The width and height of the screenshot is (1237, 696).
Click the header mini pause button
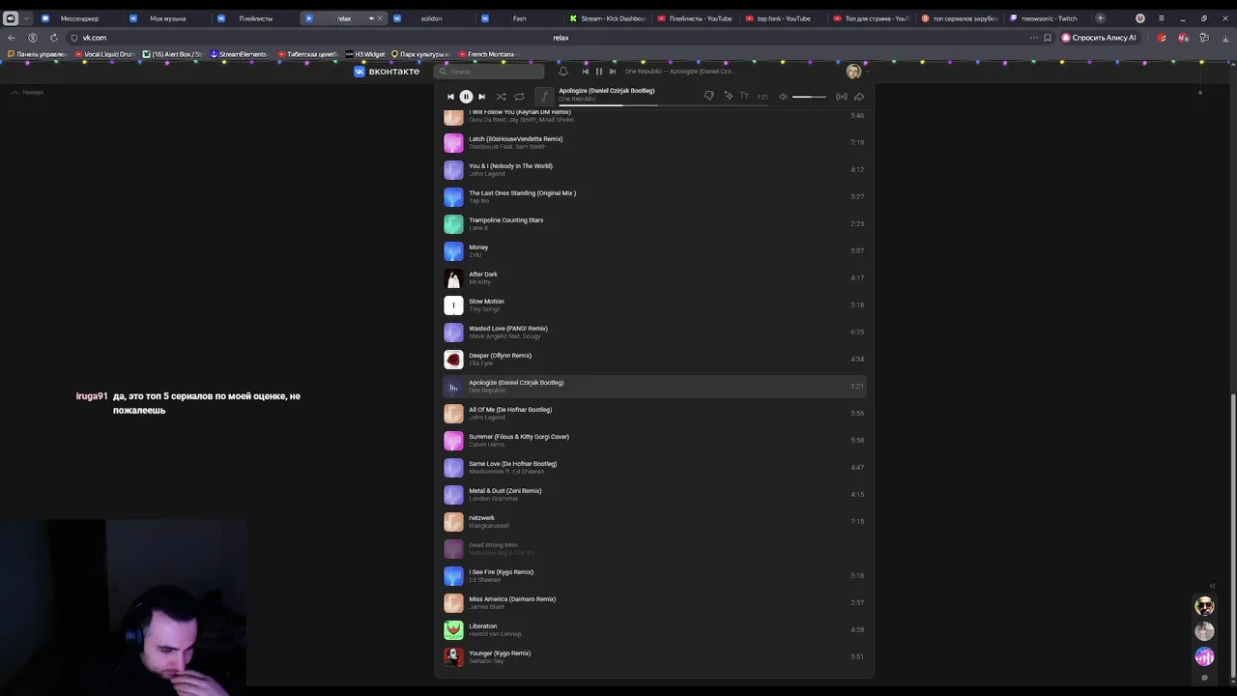tap(598, 72)
